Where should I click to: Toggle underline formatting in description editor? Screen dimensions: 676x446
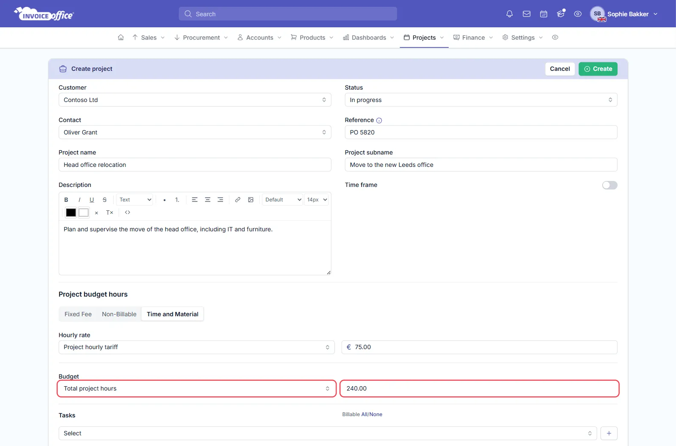(x=92, y=200)
